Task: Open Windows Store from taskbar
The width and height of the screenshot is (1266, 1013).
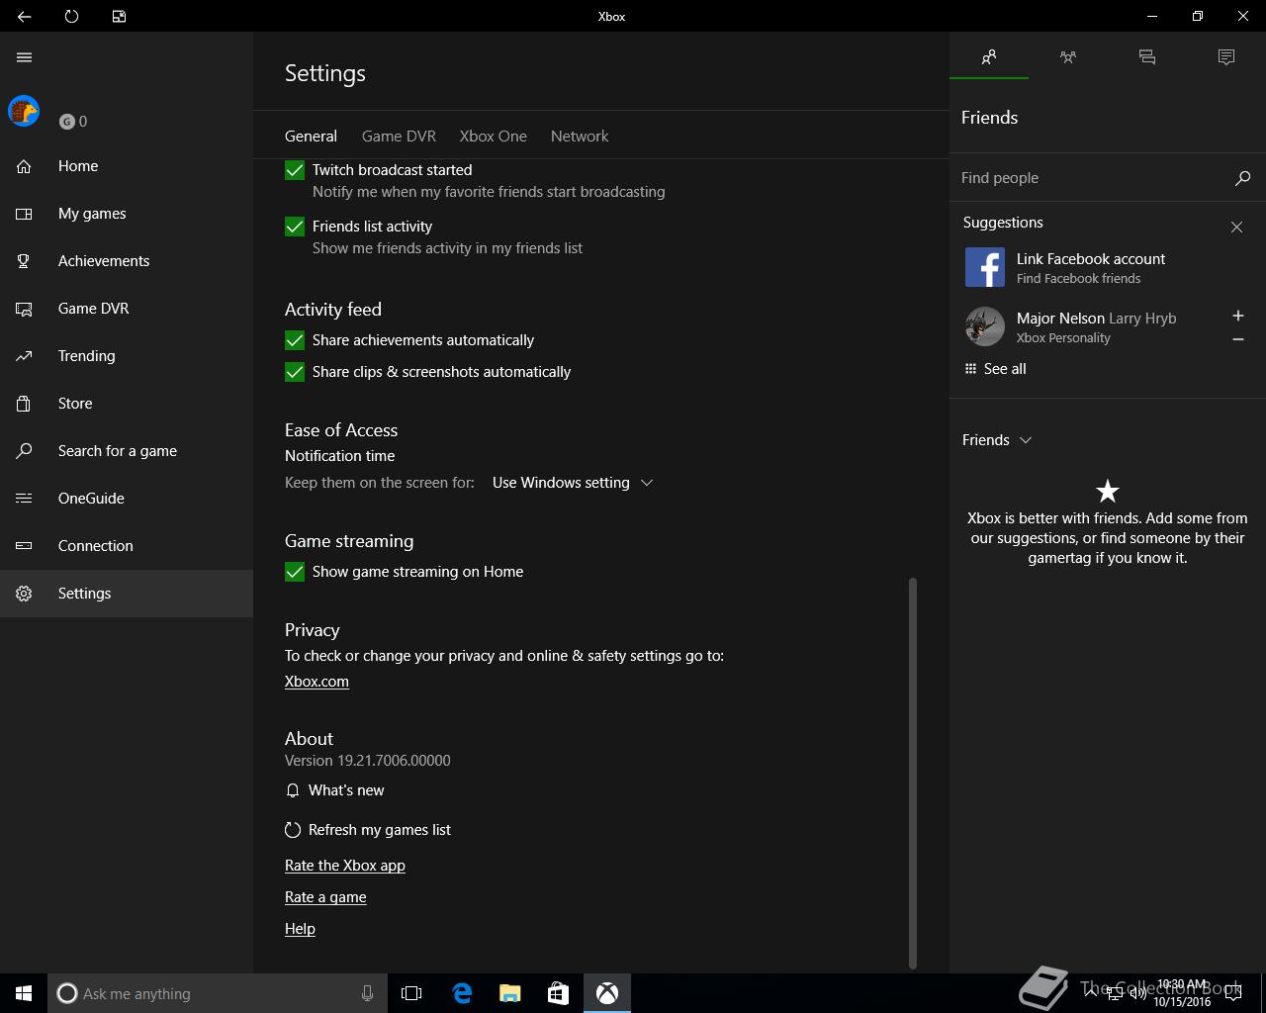Action: 559,993
